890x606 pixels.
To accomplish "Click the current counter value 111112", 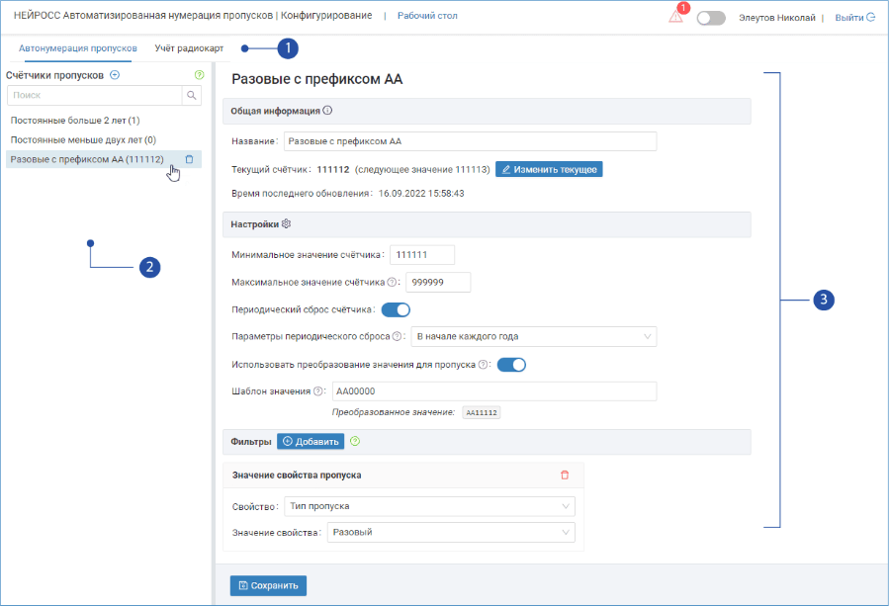I will click(x=333, y=170).
